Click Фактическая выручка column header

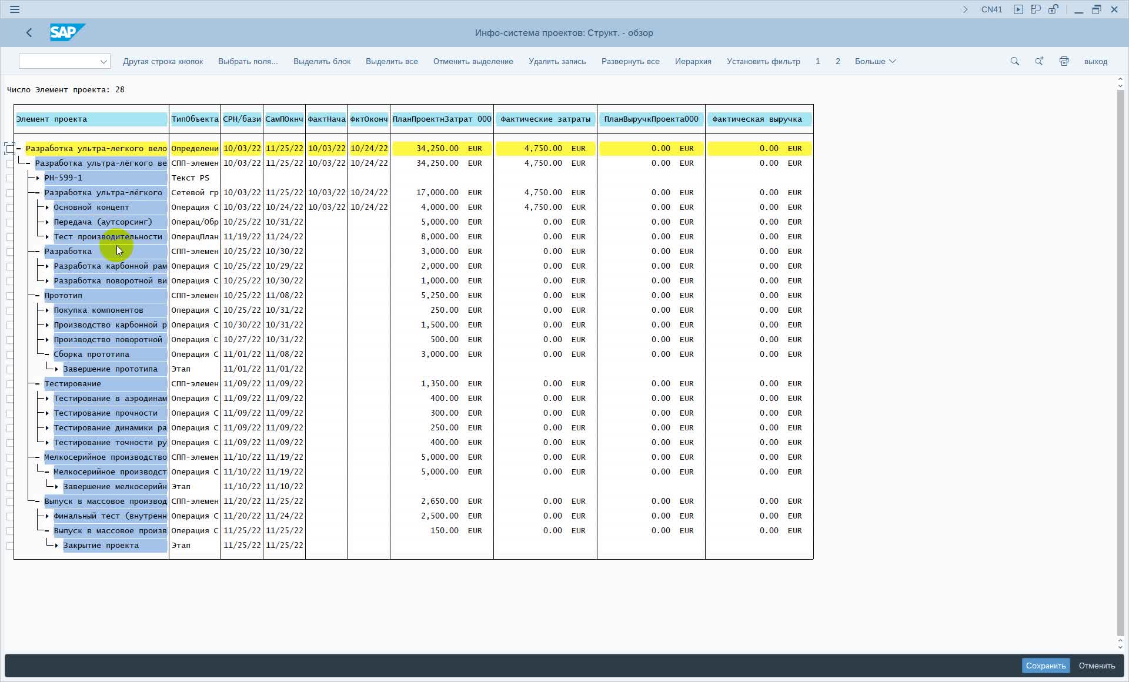pyautogui.click(x=759, y=119)
